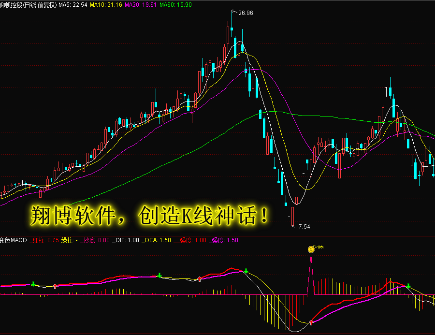Click the MA20: 19.61 indicator label
435x335 pixels.
[x=141, y=5]
